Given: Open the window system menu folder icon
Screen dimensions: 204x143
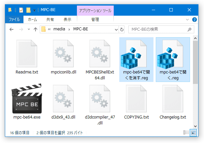Looking at the screenshot, I should point(10,10).
